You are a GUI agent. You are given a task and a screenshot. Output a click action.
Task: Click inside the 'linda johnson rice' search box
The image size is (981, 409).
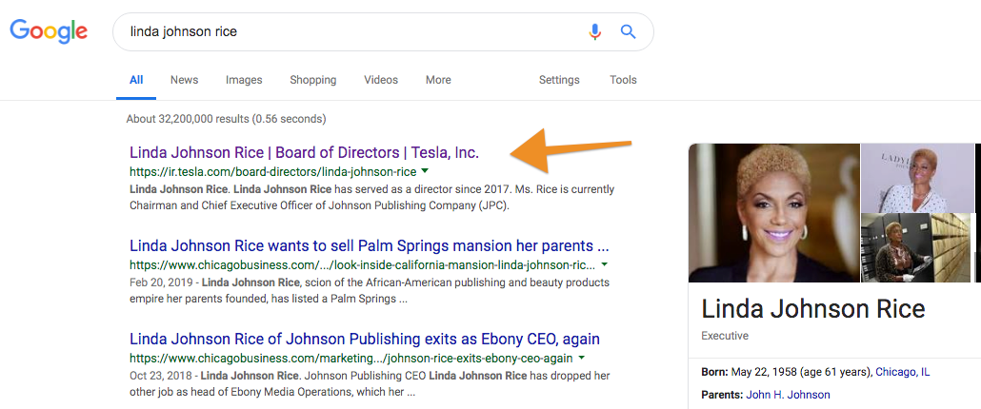pyautogui.click(x=350, y=31)
